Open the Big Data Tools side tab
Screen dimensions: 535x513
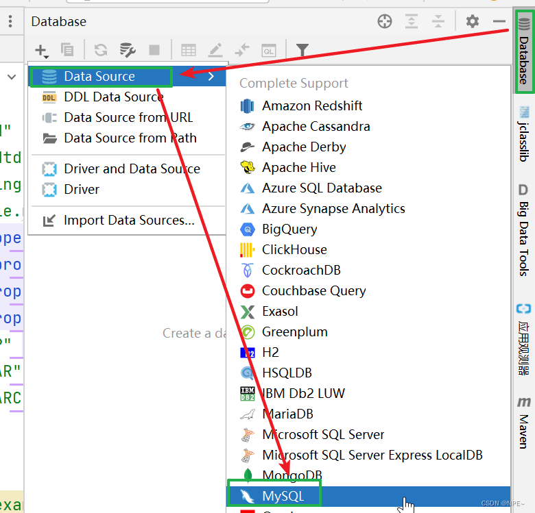524,230
